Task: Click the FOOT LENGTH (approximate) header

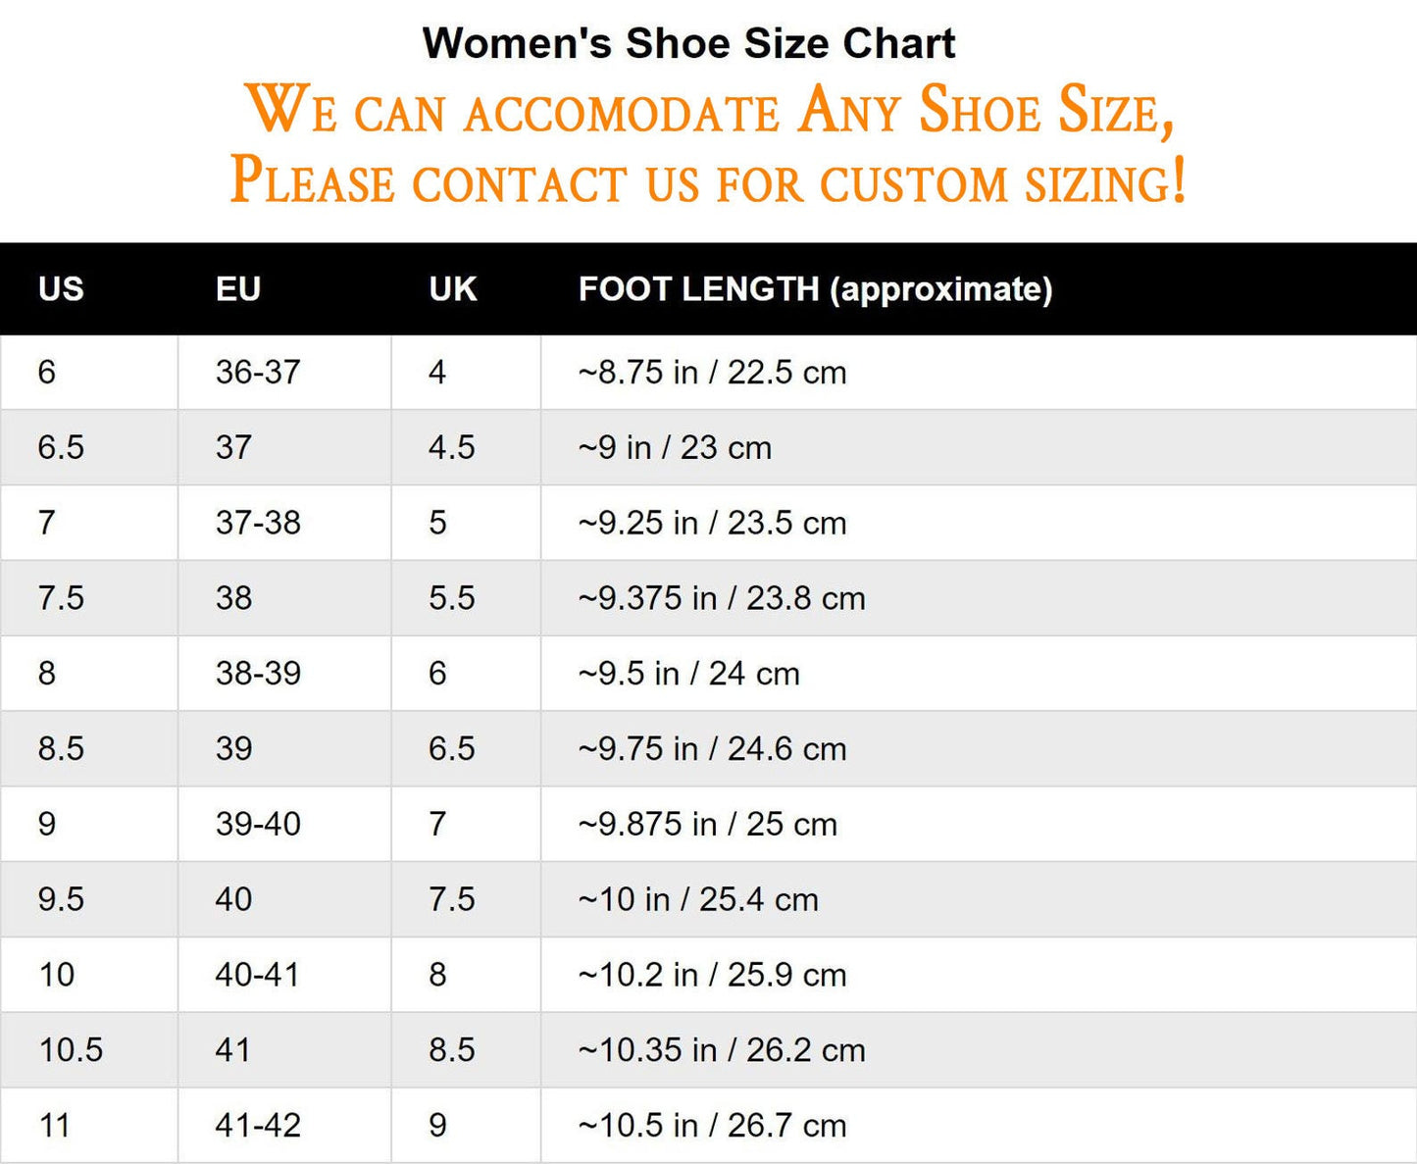Action: click(x=815, y=289)
